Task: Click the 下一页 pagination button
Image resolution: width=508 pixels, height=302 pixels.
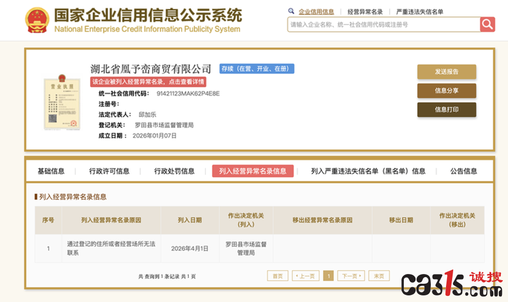Action: pyautogui.click(x=351, y=276)
